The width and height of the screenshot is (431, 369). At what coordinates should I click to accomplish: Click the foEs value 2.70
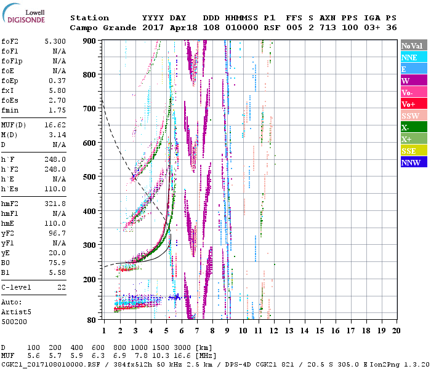[x=57, y=100]
